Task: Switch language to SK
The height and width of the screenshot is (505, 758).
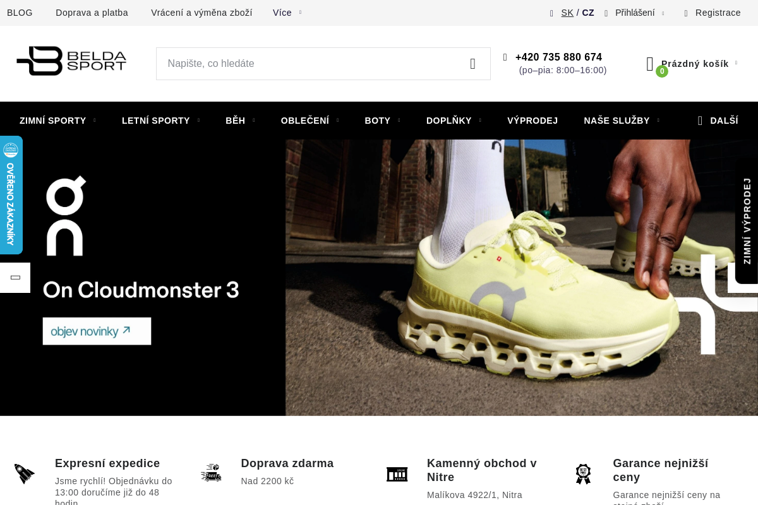Action: pos(567,13)
